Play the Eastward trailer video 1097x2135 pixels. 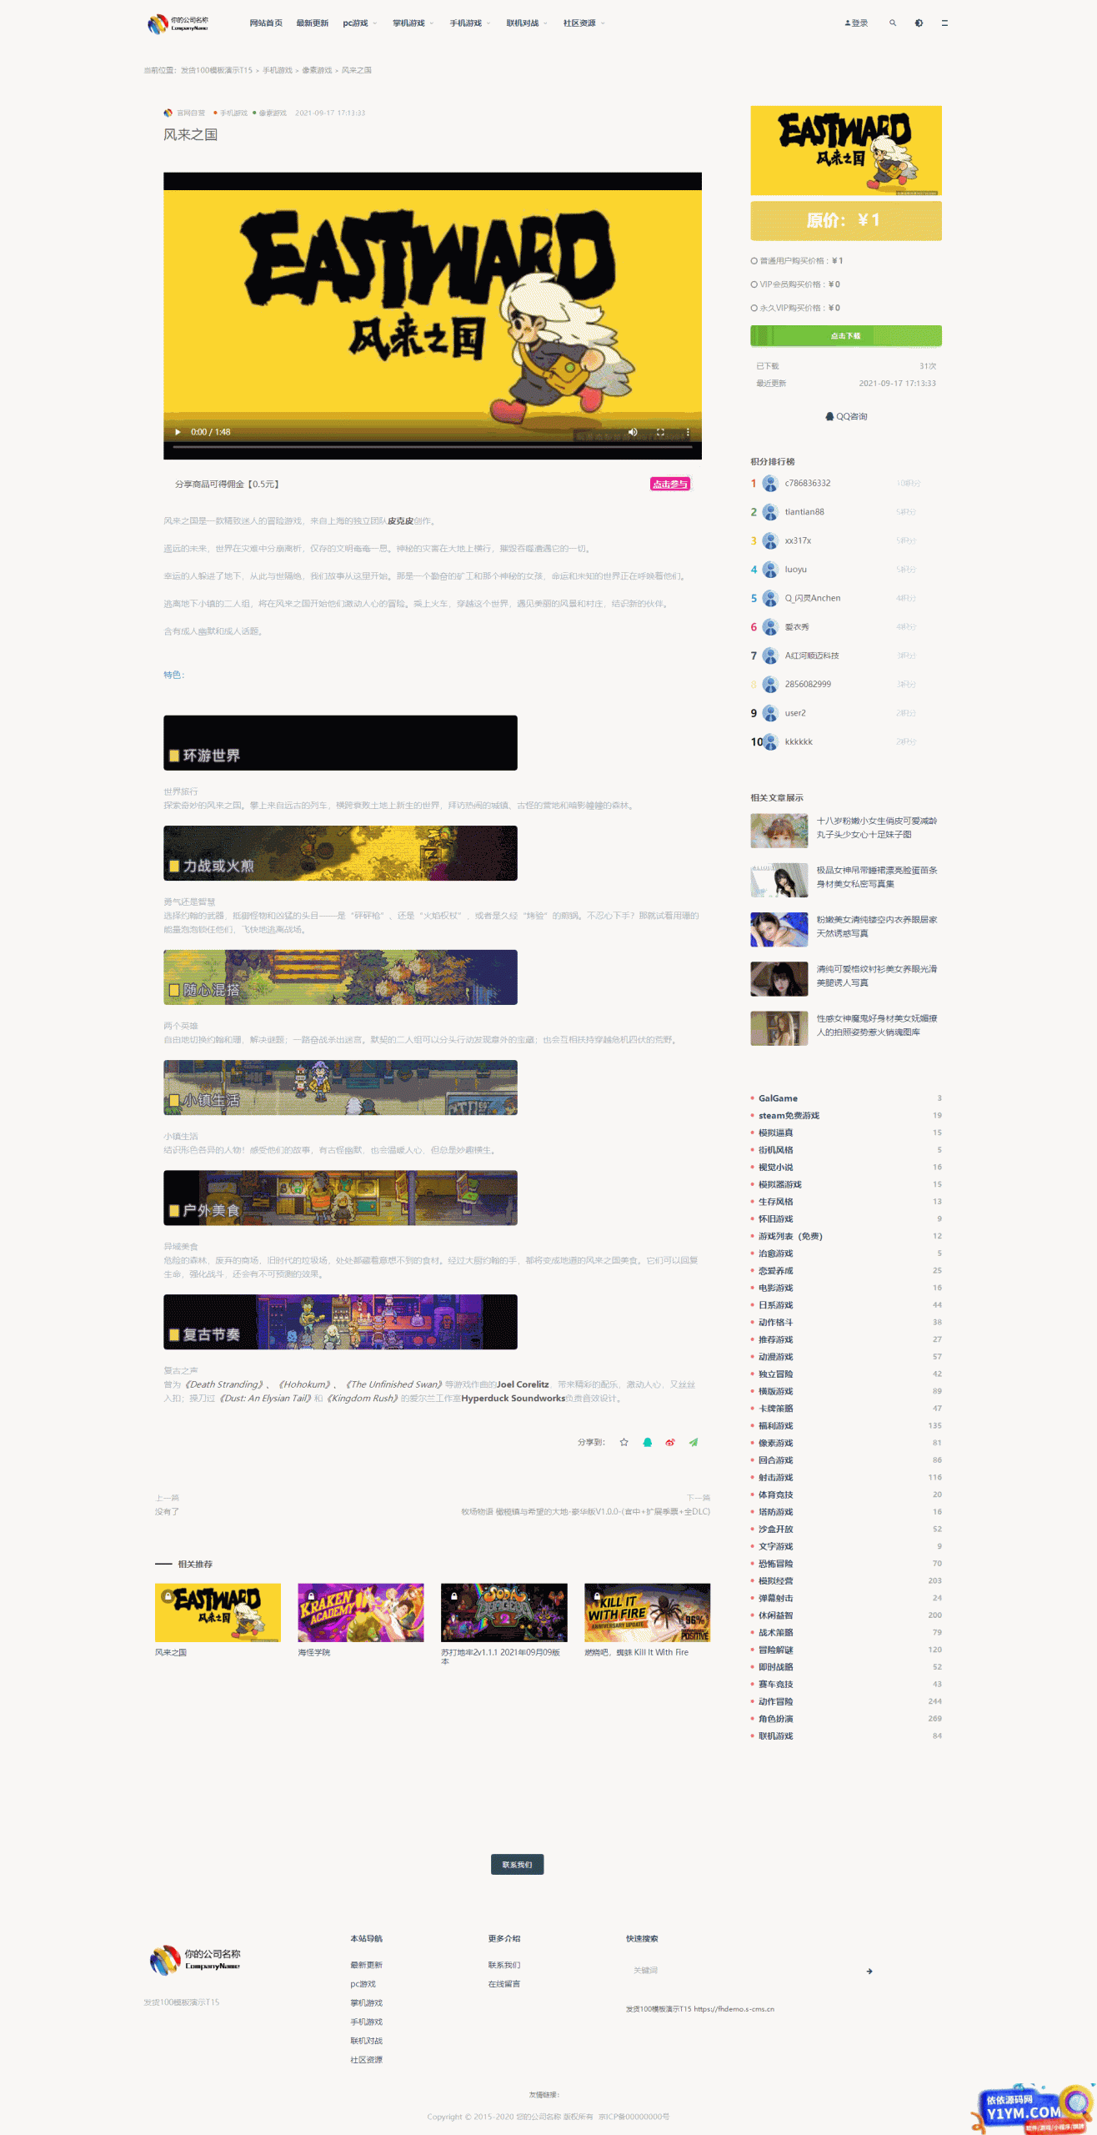pos(178,432)
